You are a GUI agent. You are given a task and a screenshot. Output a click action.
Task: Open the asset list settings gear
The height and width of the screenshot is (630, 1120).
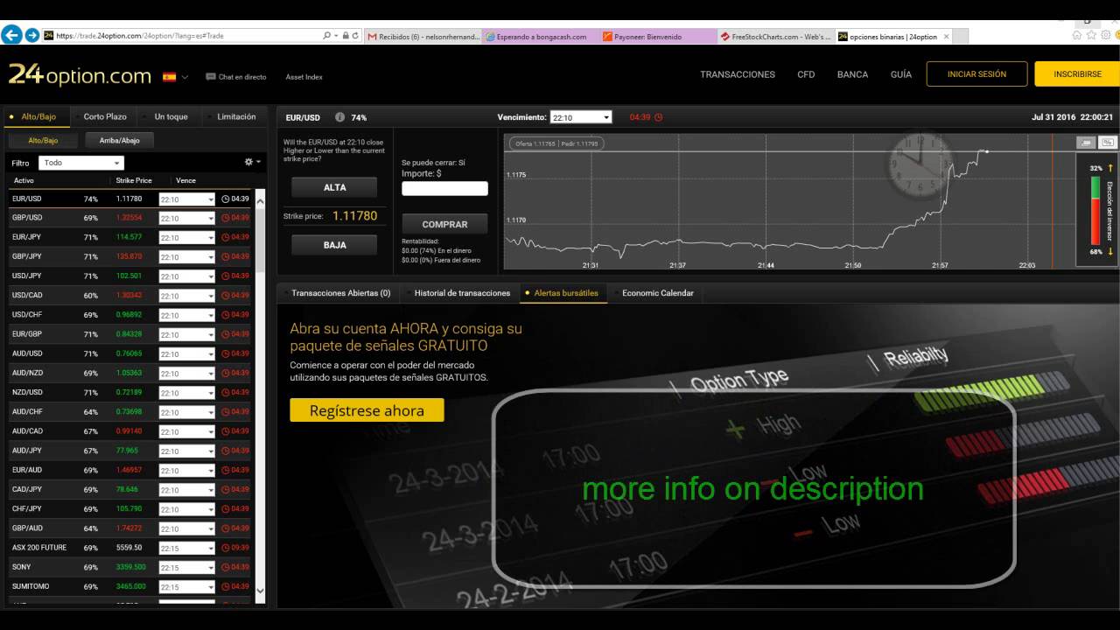[252, 162]
